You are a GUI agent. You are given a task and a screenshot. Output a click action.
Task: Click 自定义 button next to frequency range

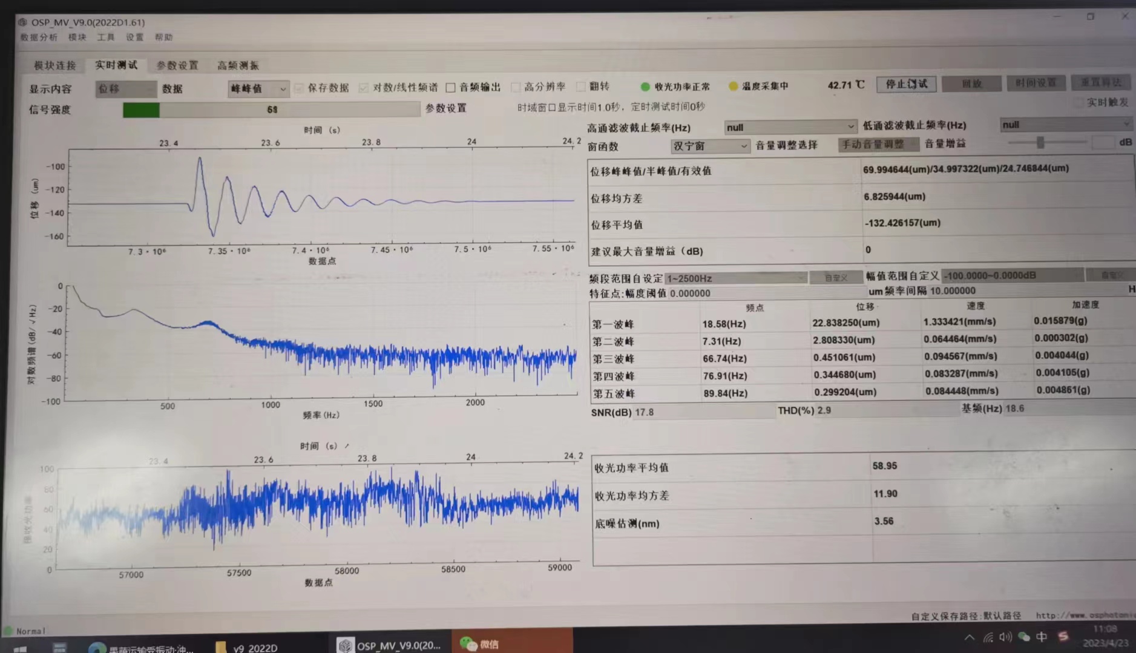[836, 277]
